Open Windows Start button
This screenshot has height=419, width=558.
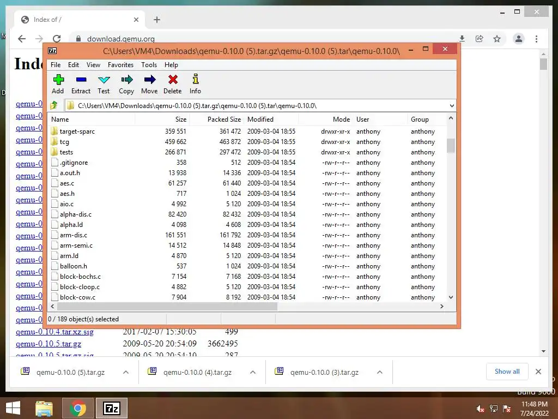[x=13, y=408]
